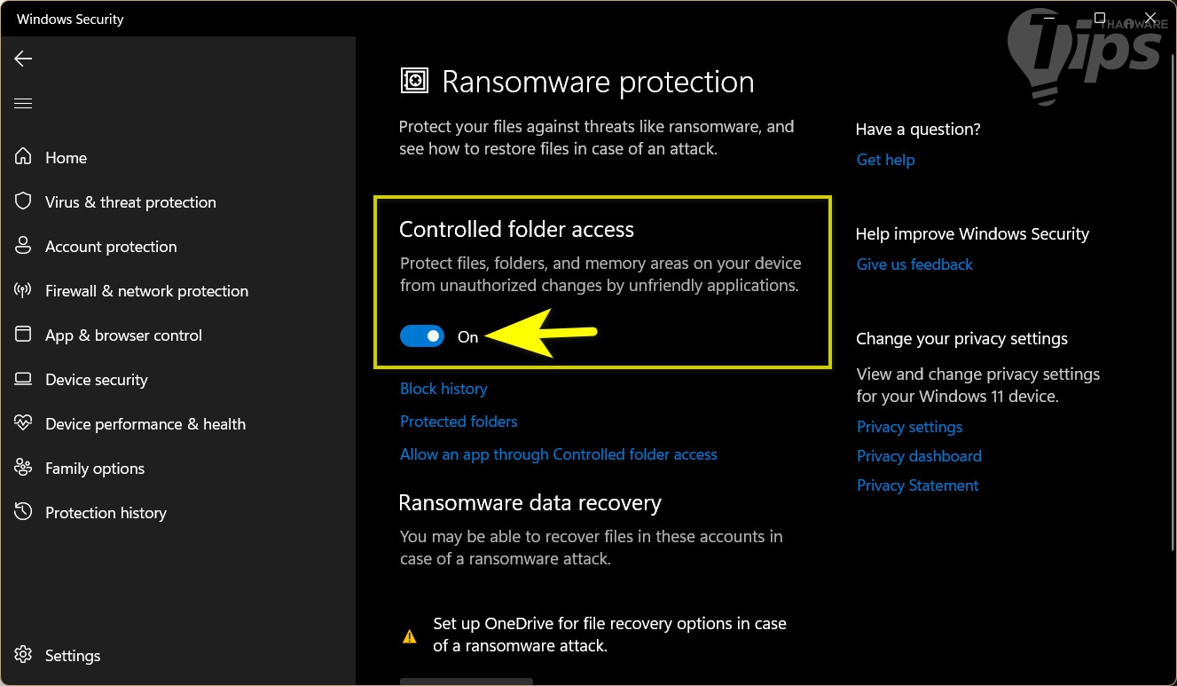The height and width of the screenshot is (686, 1177).
Task: Open the Privacy dashboard link
Action: pyautogui.click(x=919, y=456)
